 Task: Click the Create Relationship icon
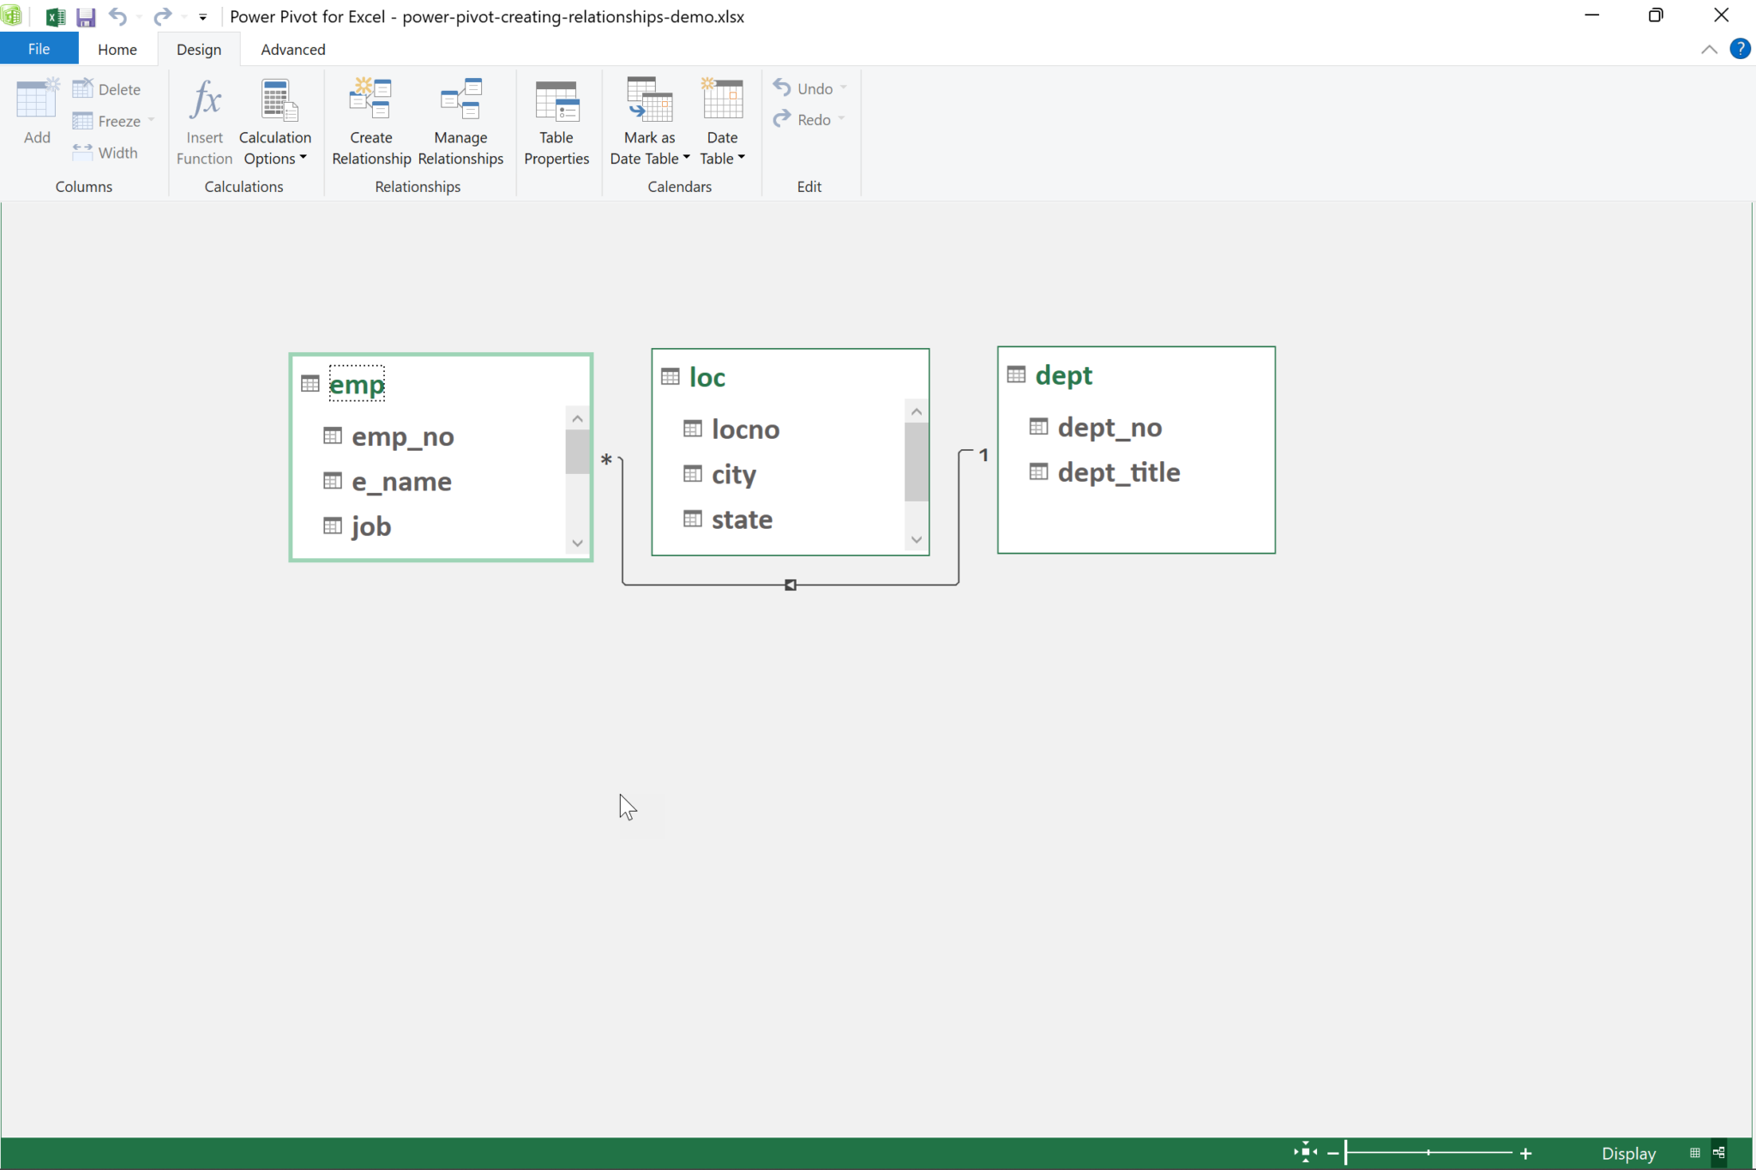(370, 100)
